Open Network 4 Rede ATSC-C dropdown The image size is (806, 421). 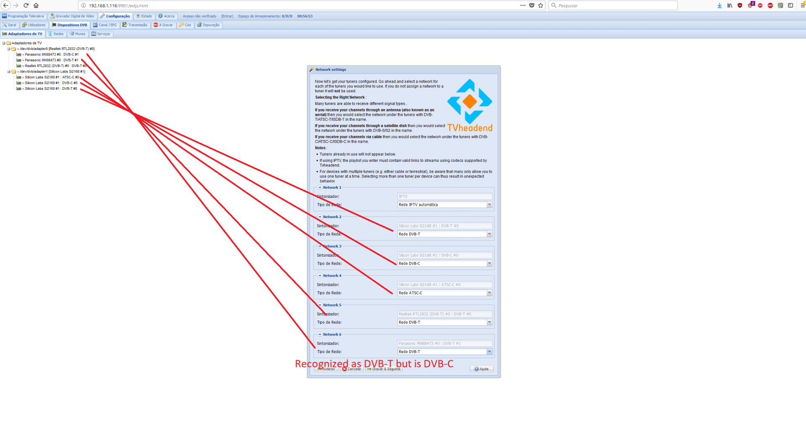[489, 293]
